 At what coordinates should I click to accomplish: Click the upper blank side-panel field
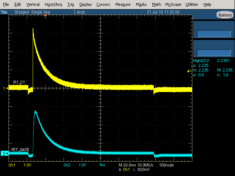214,33
